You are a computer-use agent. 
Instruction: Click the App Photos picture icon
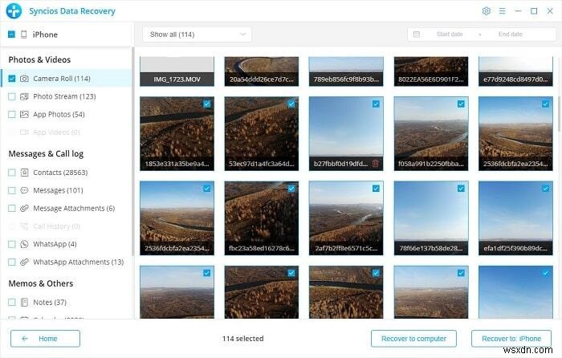[x=24, y=114]
